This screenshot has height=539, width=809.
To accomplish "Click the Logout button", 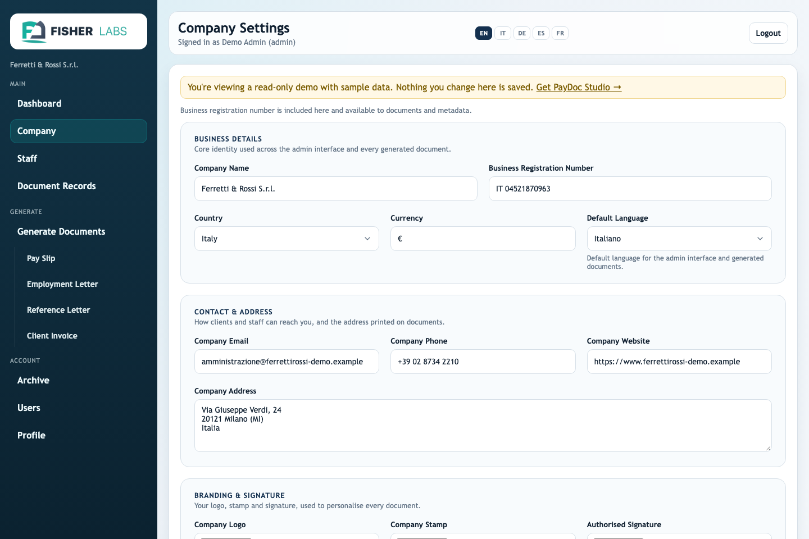I will pos(769,33).
